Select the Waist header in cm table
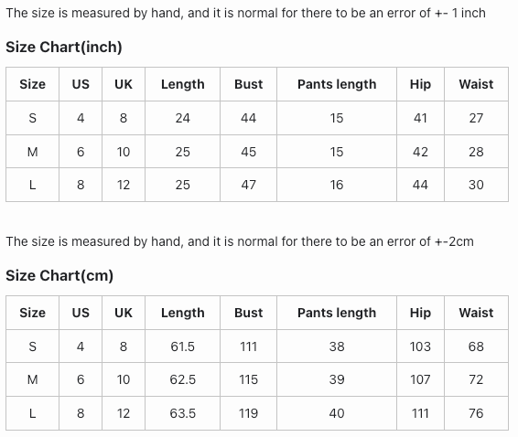 tap(476, 313)
